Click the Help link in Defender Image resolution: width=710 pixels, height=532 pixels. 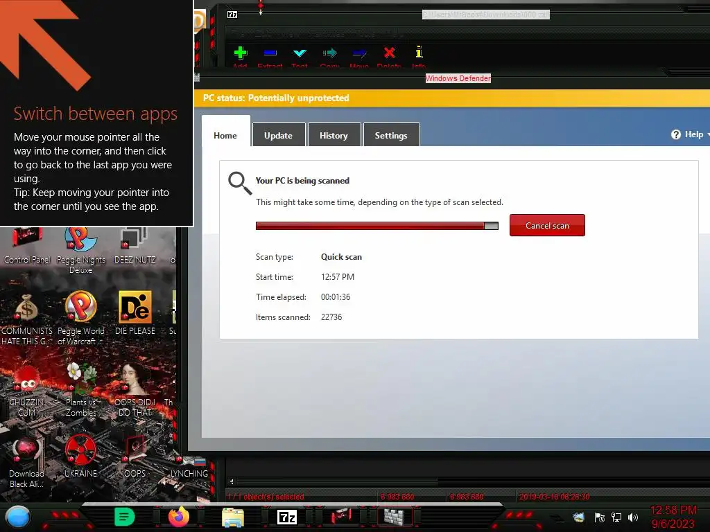click(x=693, y=134)
